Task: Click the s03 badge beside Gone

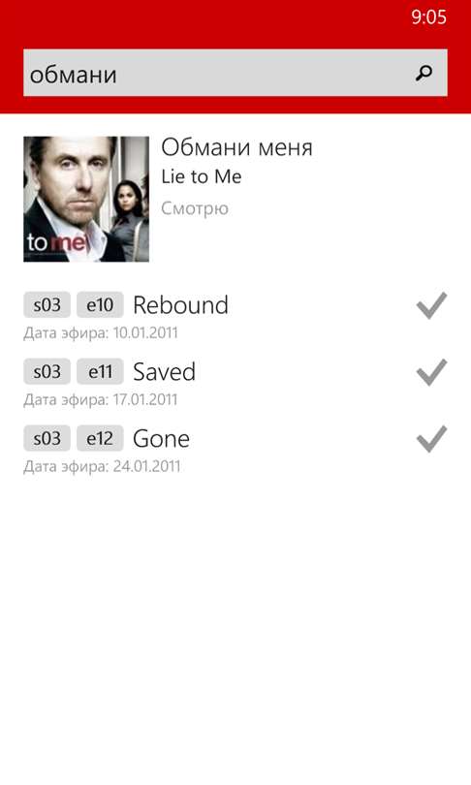Action: tap(47, 439)
